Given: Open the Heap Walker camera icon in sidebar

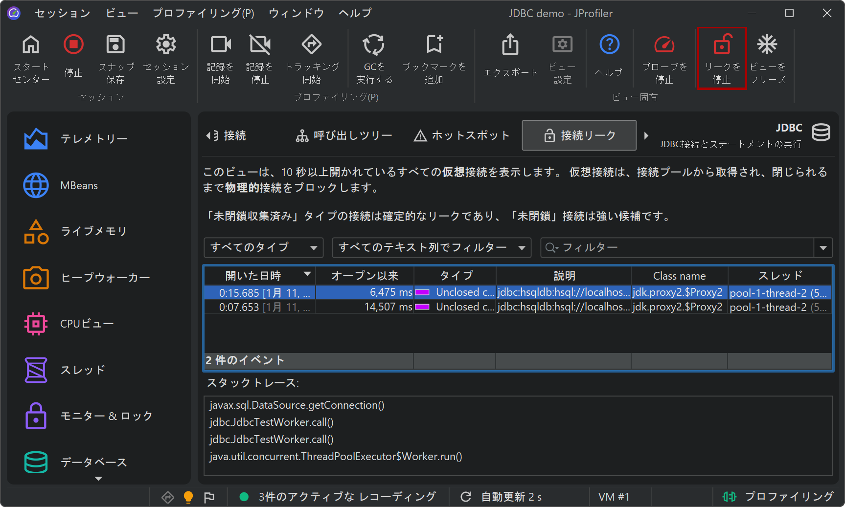Looking at the screenshot, I should (x=36, y=278).
